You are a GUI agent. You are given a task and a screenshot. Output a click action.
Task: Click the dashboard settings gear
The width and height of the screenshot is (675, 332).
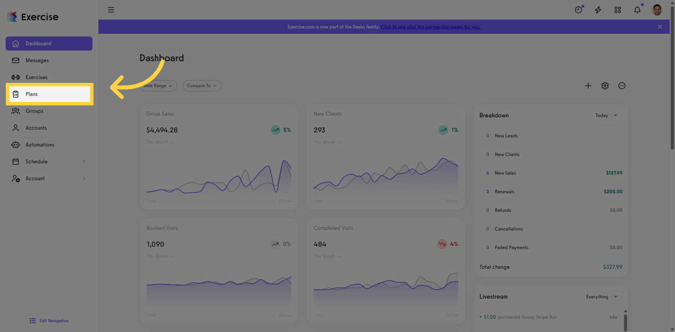(x=605, y=85)
